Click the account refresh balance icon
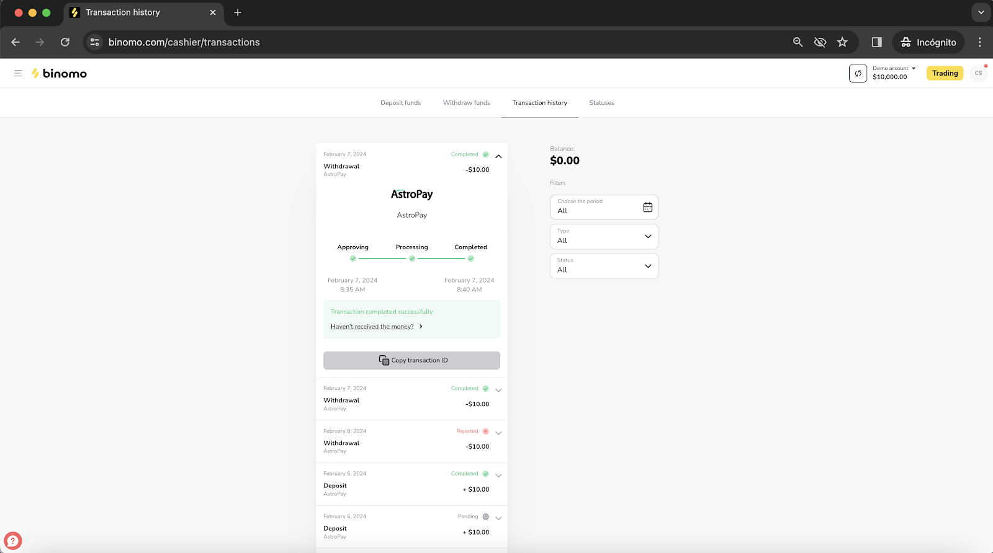Viewport: 993px width, 553px height. pos(858,73)
